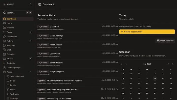Image resolution: width=177 pixels, height=100 pixels.
Task: Click the Contacts person icon
Action: pos(4,63)
